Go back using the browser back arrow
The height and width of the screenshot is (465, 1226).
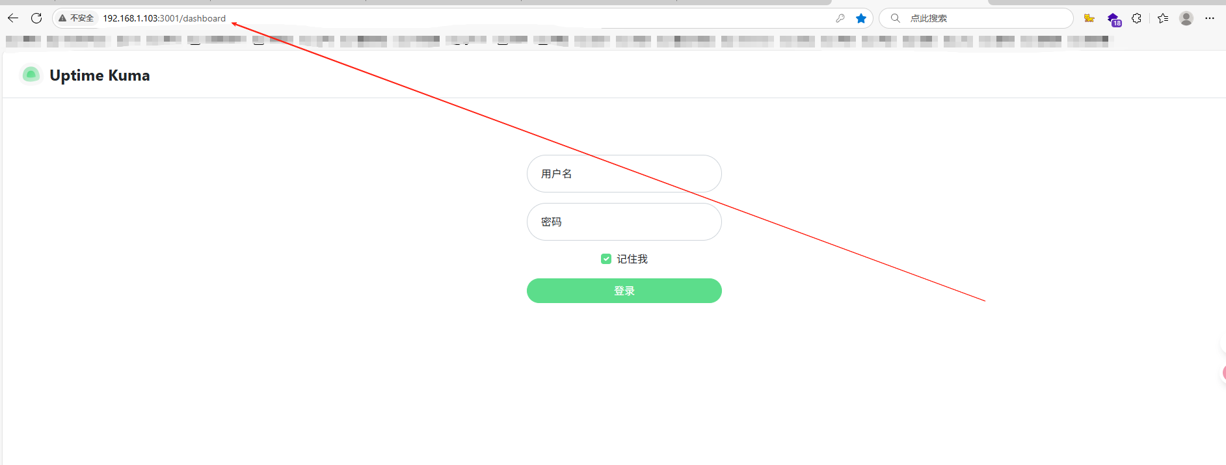[x=13, y=18]
